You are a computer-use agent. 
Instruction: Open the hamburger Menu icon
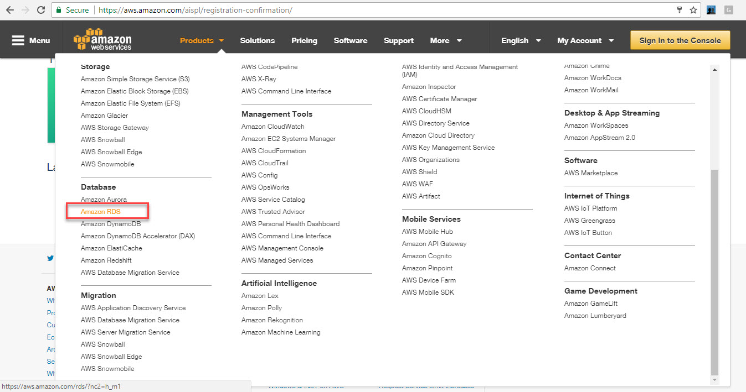tap(18, 40)
